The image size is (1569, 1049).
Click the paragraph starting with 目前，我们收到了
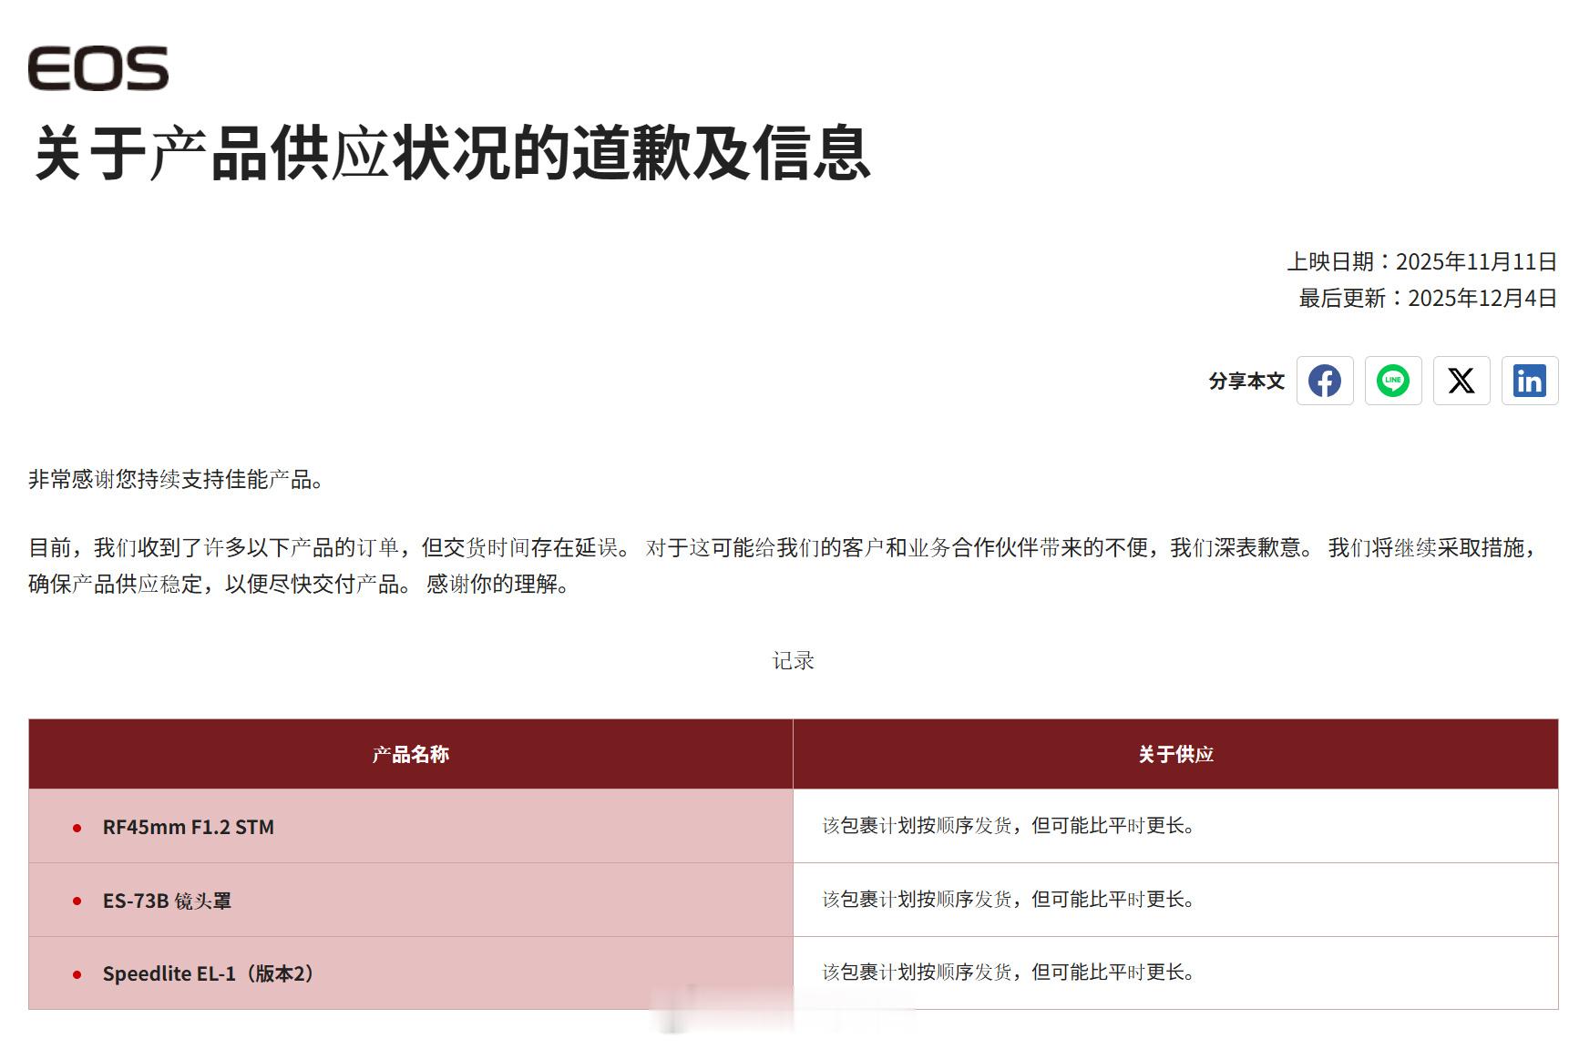(x=784, y=565)
